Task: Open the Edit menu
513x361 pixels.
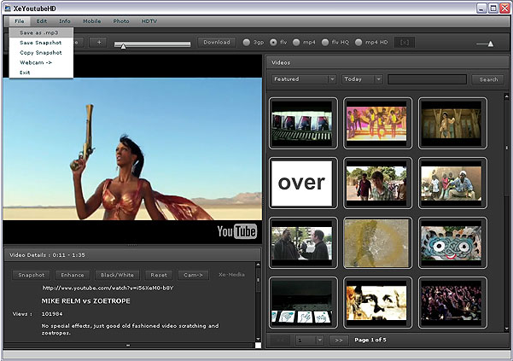Action: tap(42, 21)
